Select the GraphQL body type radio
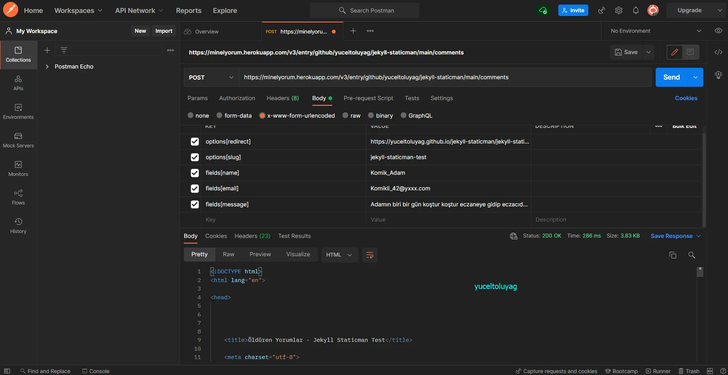Image resolution: width=728 pixels, height=375 pixels. pos(404,115)
